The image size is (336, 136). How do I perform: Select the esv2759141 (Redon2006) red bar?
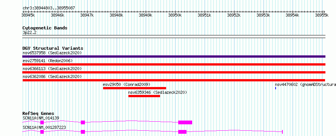point(174,64)
